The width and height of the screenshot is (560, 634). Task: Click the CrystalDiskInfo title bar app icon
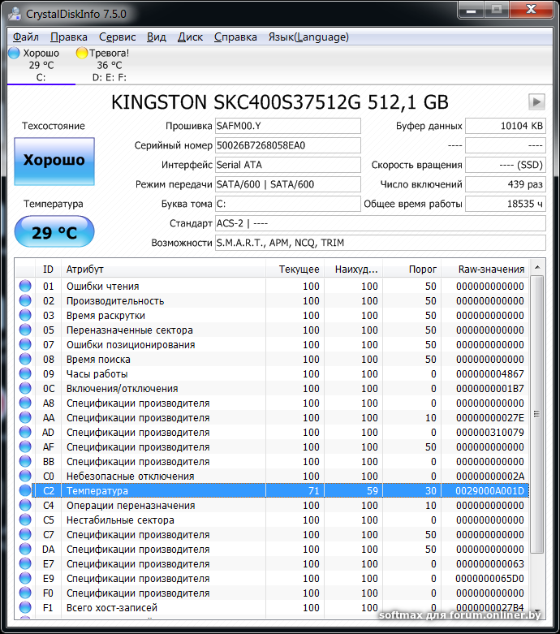click(x=14, y=14)
